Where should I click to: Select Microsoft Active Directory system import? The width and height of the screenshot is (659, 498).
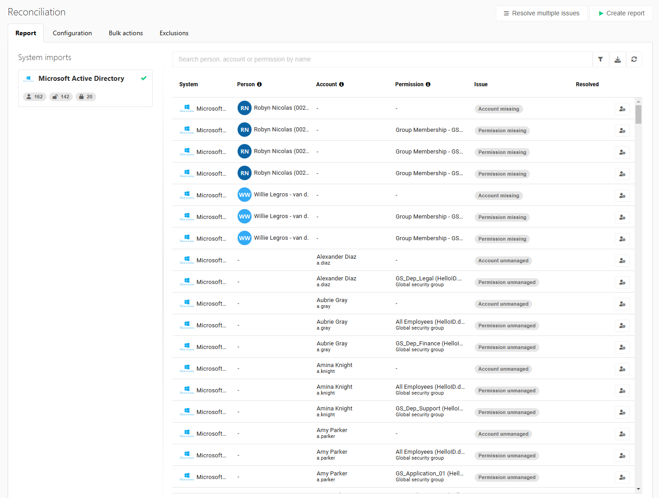pyautogui.click(x=85, y=88)
